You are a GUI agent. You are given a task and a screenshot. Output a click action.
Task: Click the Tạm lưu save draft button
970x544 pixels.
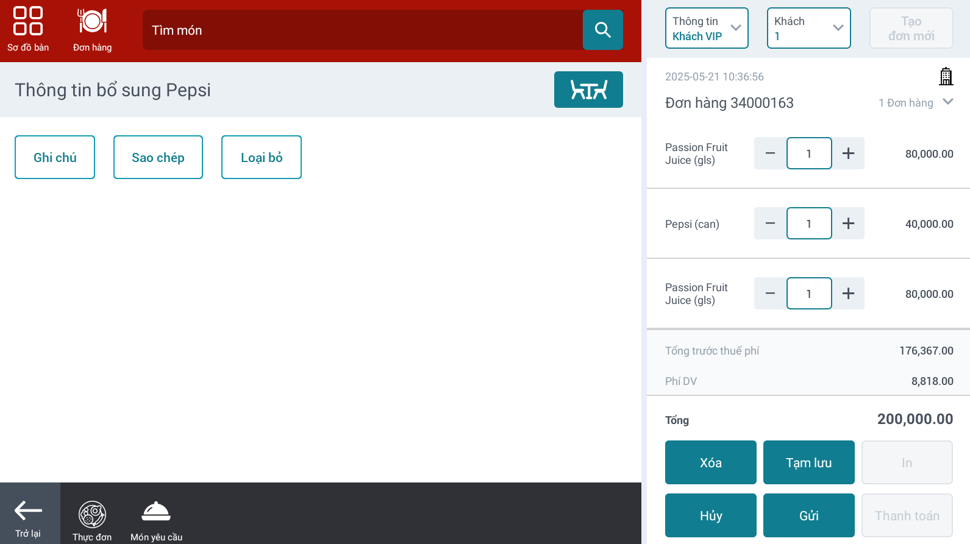[x=809, y=462]
